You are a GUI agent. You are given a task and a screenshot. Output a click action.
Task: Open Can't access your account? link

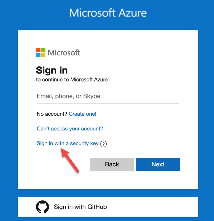tap(70, 129)
